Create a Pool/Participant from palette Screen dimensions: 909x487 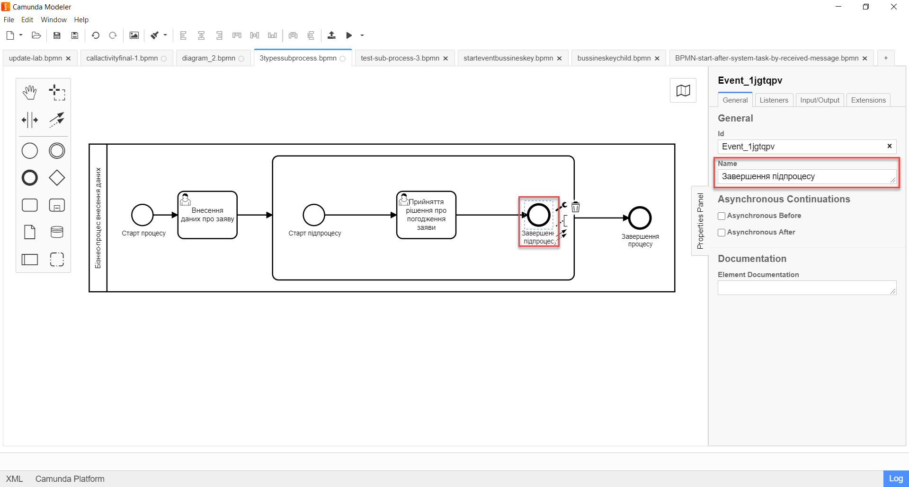coord(30,259)
